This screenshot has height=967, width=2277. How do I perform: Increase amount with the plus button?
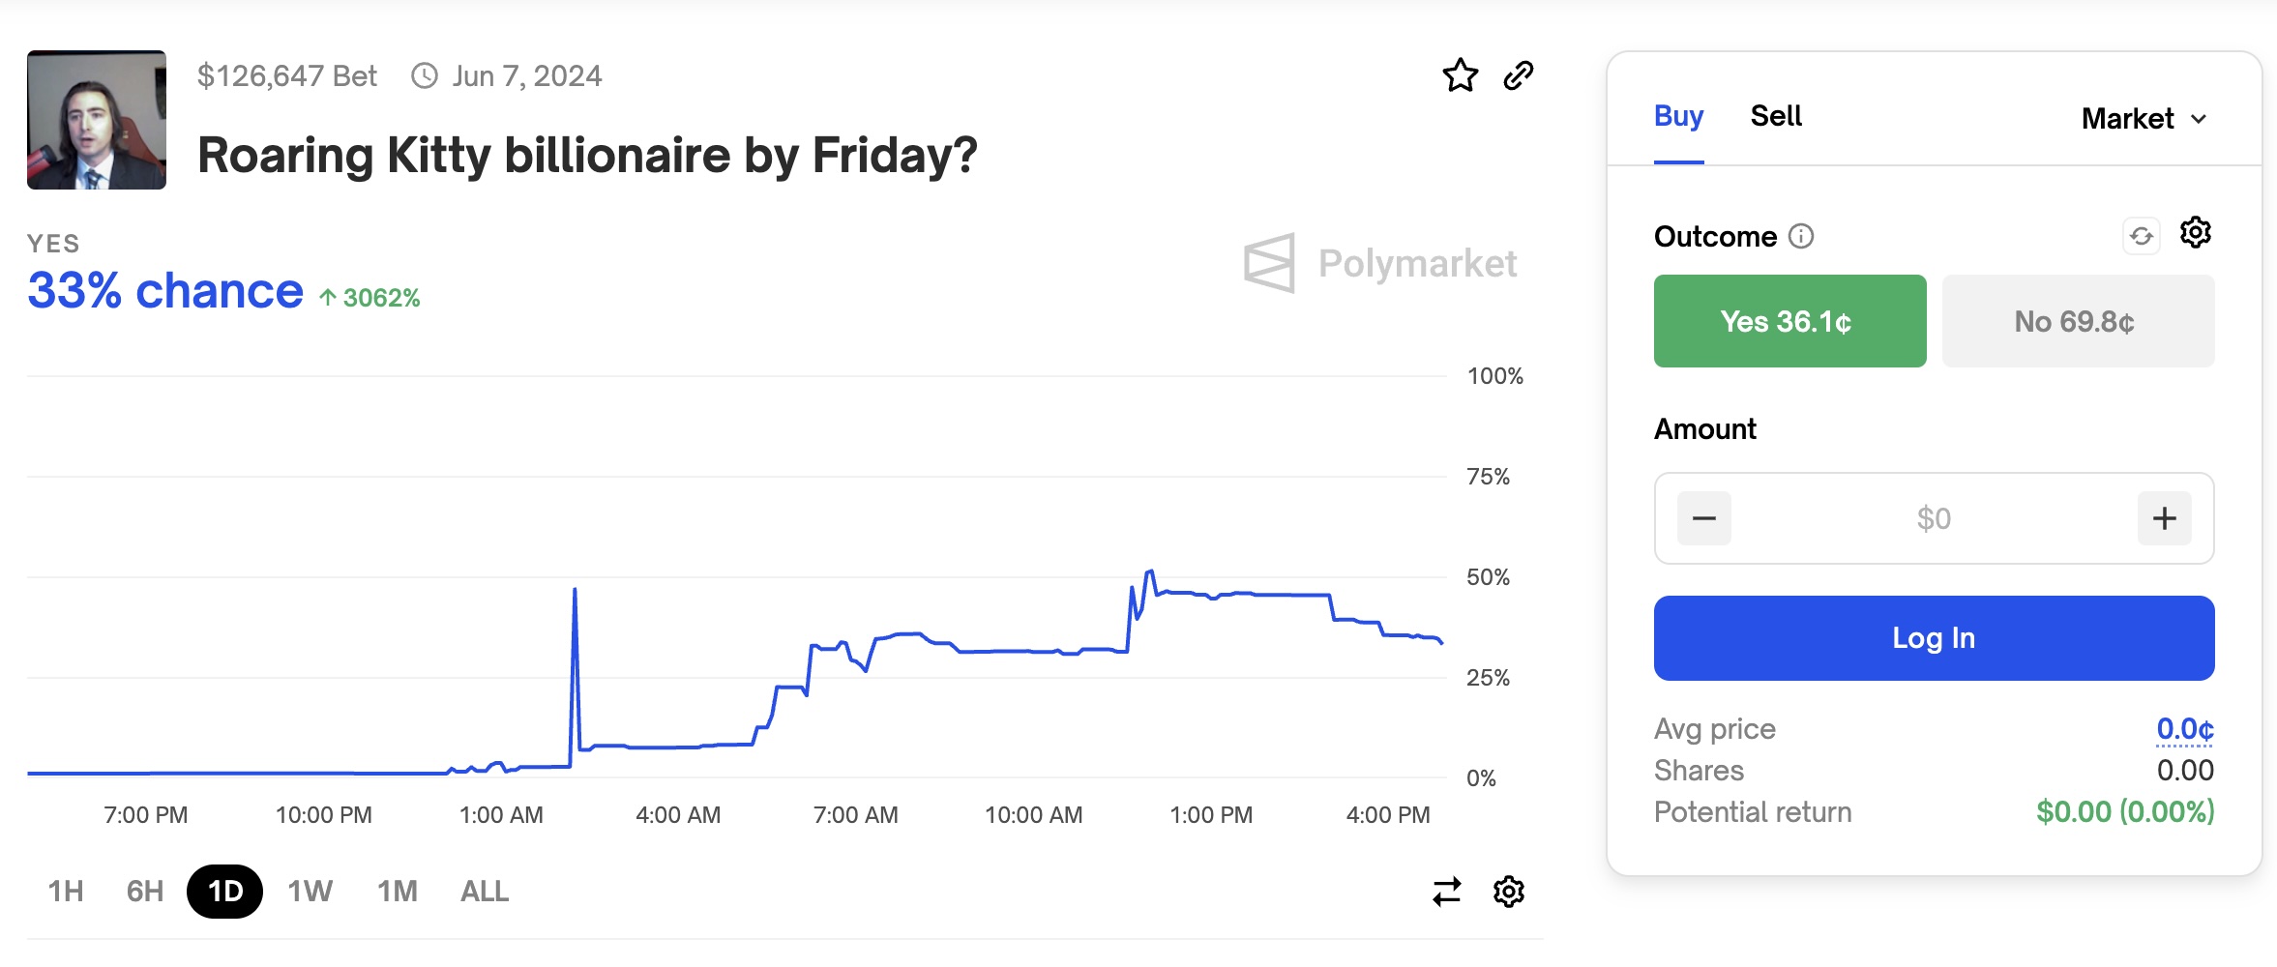pyautogui.click(x=2164, y=518)
